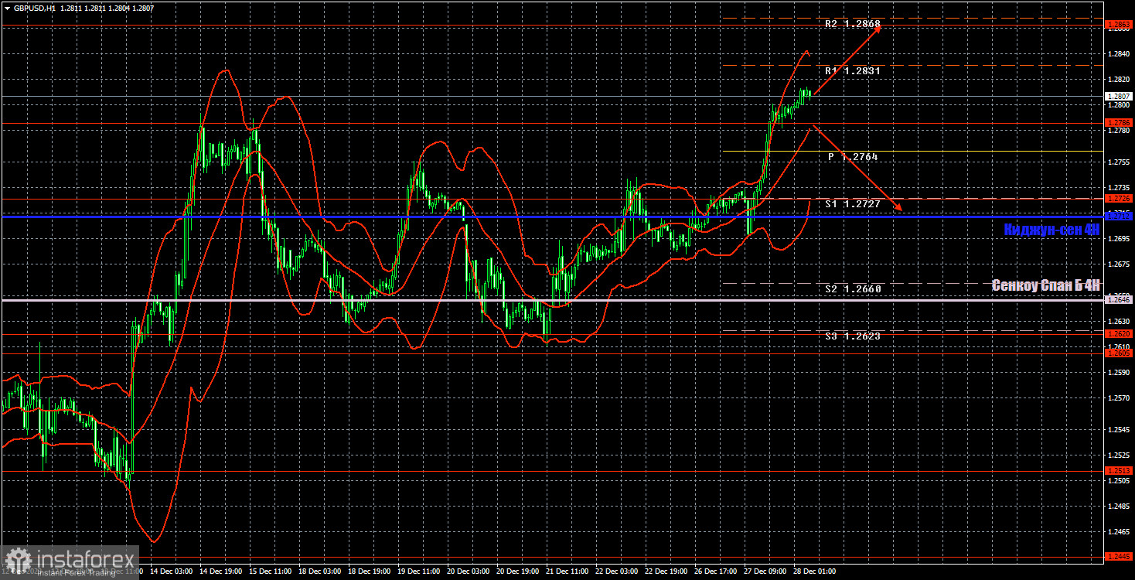Click the red level tag 1.2620
The height and width of the screenshot is (580, 1135).
tap(1120, 334)
